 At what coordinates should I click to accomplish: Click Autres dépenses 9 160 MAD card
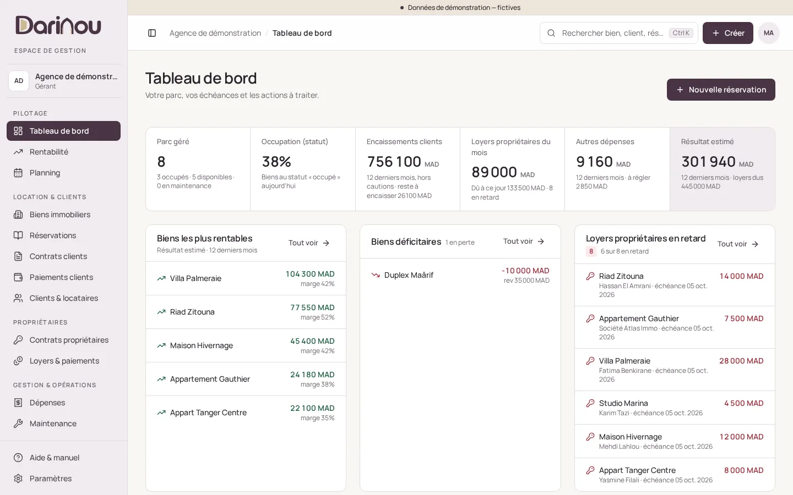pyautogui.click(x=617, y=169)
